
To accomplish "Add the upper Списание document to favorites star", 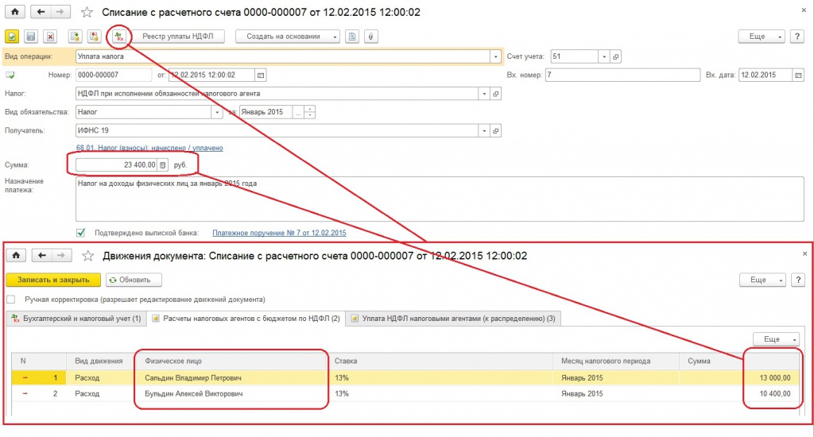I will point(87,13).
